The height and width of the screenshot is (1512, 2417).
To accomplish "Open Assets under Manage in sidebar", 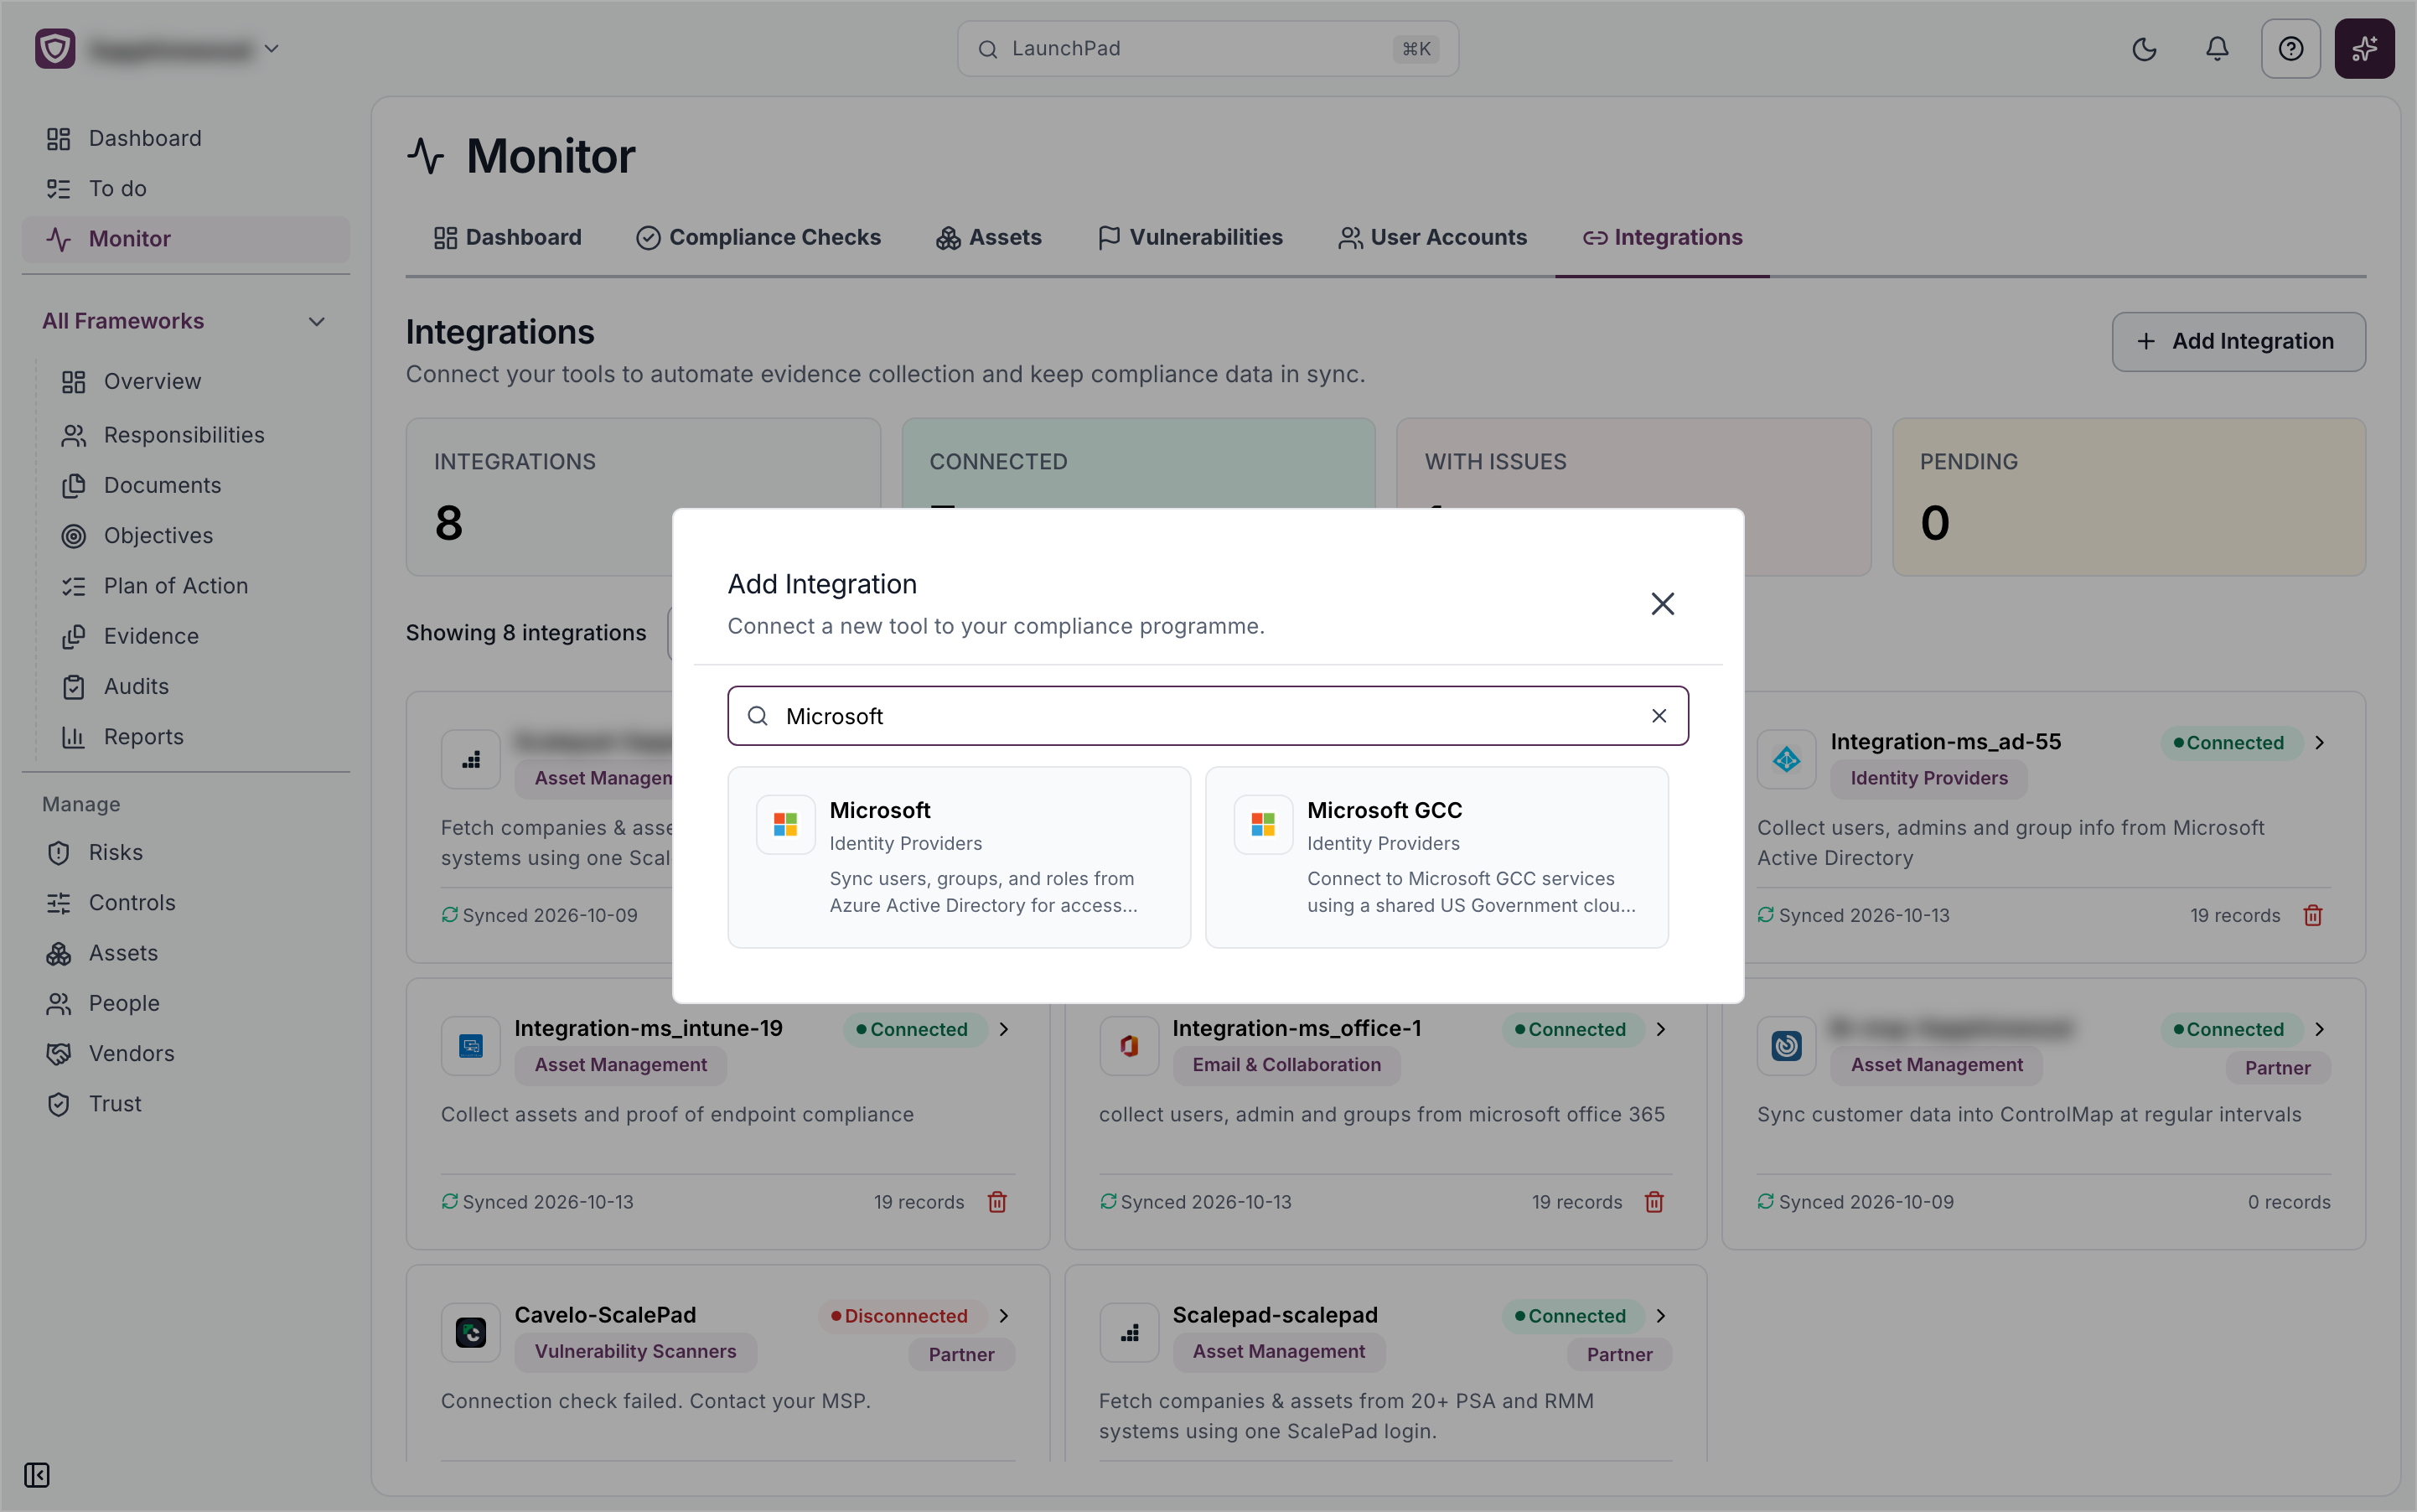I will 123,953.
